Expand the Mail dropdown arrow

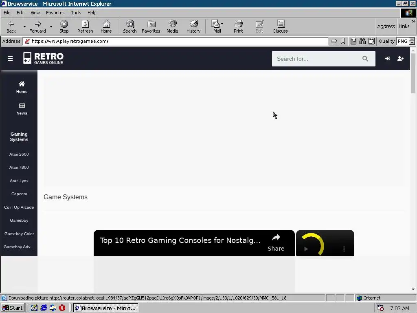click(222, 24)
